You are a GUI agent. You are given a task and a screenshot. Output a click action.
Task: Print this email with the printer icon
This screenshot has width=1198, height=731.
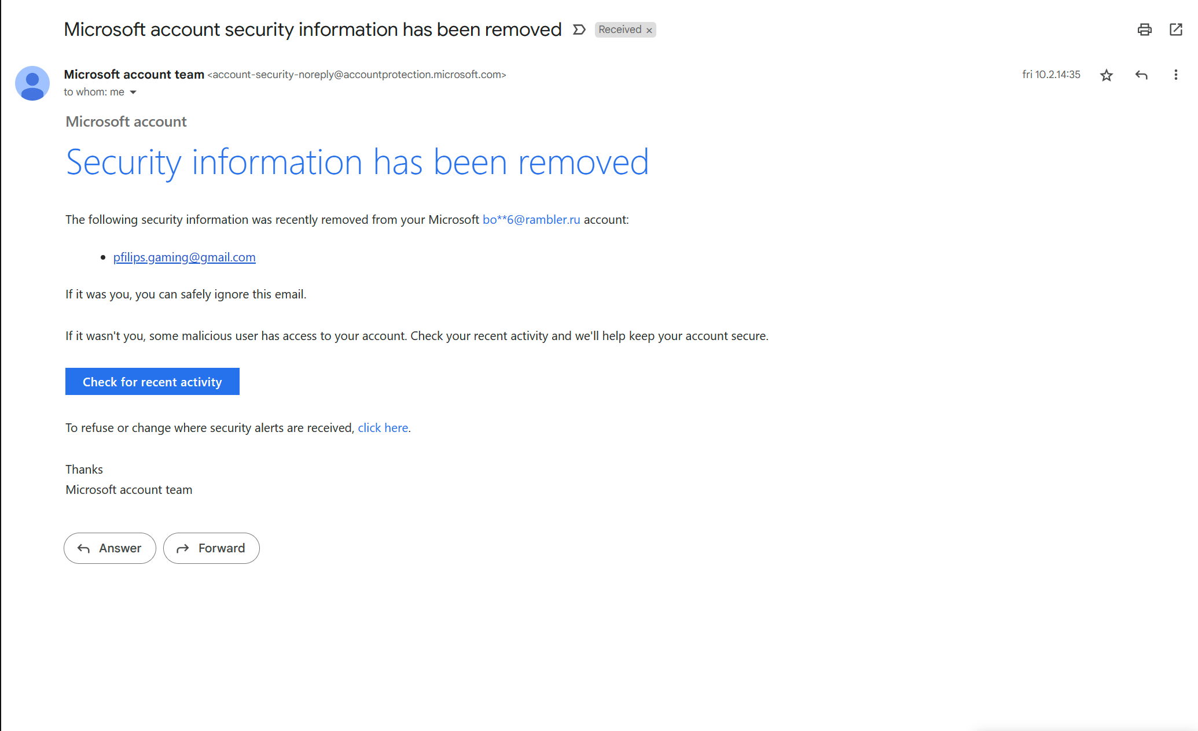[x=1144, y=29]
